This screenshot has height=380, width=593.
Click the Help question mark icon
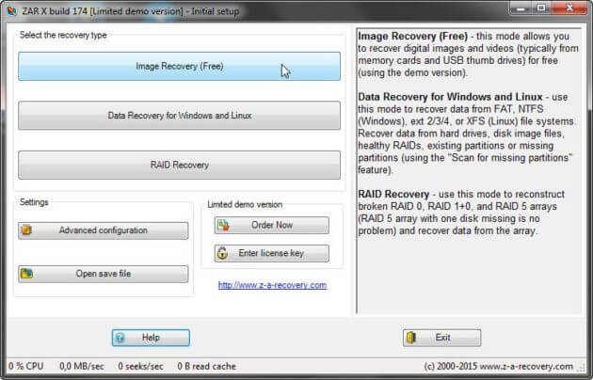(120, 338)
